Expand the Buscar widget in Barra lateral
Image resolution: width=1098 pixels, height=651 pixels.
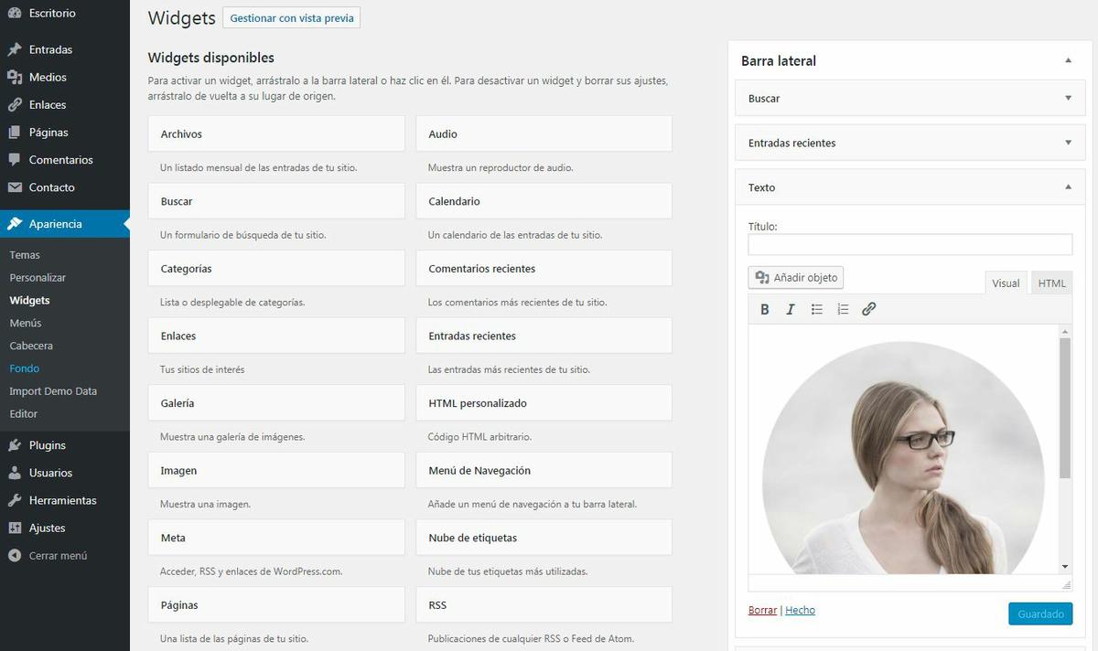click(1067, 98)
